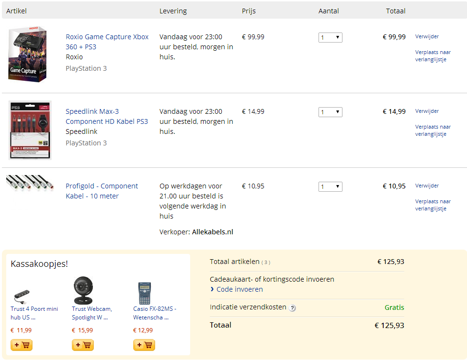This screenshot has width=467, height=362.
Task: Add Trust Webcam Spotlight to cart
Action: pyautogui.click(x=83, y=345)
